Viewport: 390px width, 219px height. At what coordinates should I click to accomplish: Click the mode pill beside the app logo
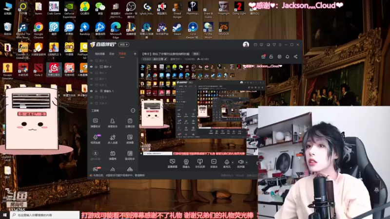pos(124,44)
